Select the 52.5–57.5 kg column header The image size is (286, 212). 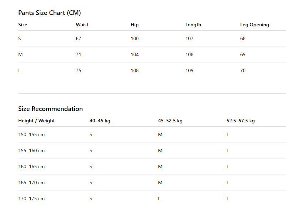(241, 121)
